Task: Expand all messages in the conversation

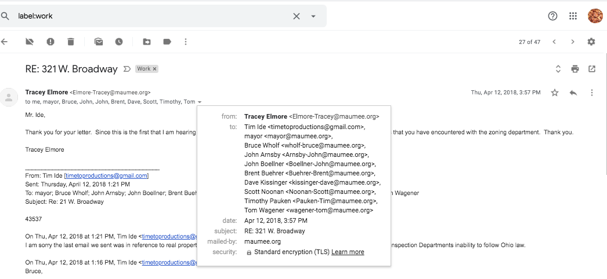Action: [558, 69]
